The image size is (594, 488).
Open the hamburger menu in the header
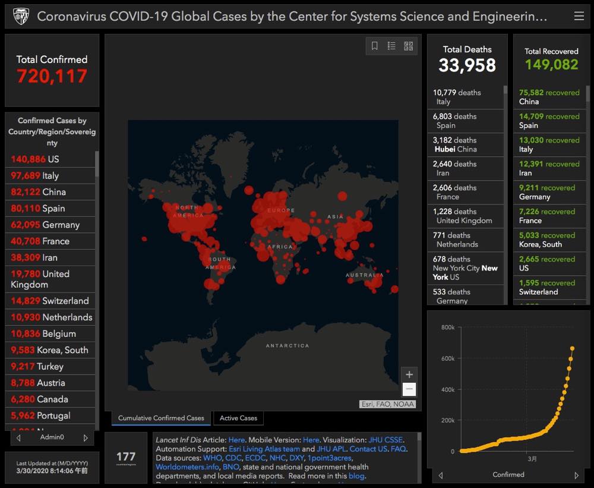579,16
